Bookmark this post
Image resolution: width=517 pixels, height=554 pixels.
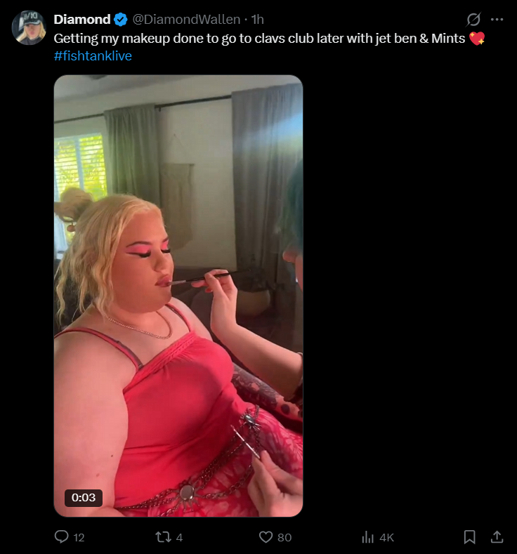[469, 537]
